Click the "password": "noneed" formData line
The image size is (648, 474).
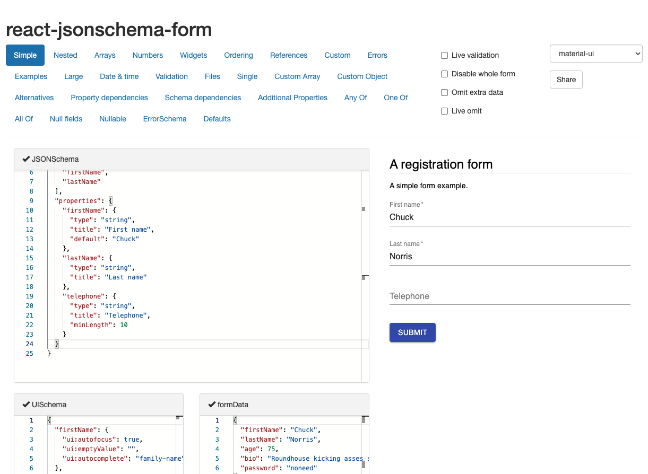pyautogui.click(x=279, y=468)
